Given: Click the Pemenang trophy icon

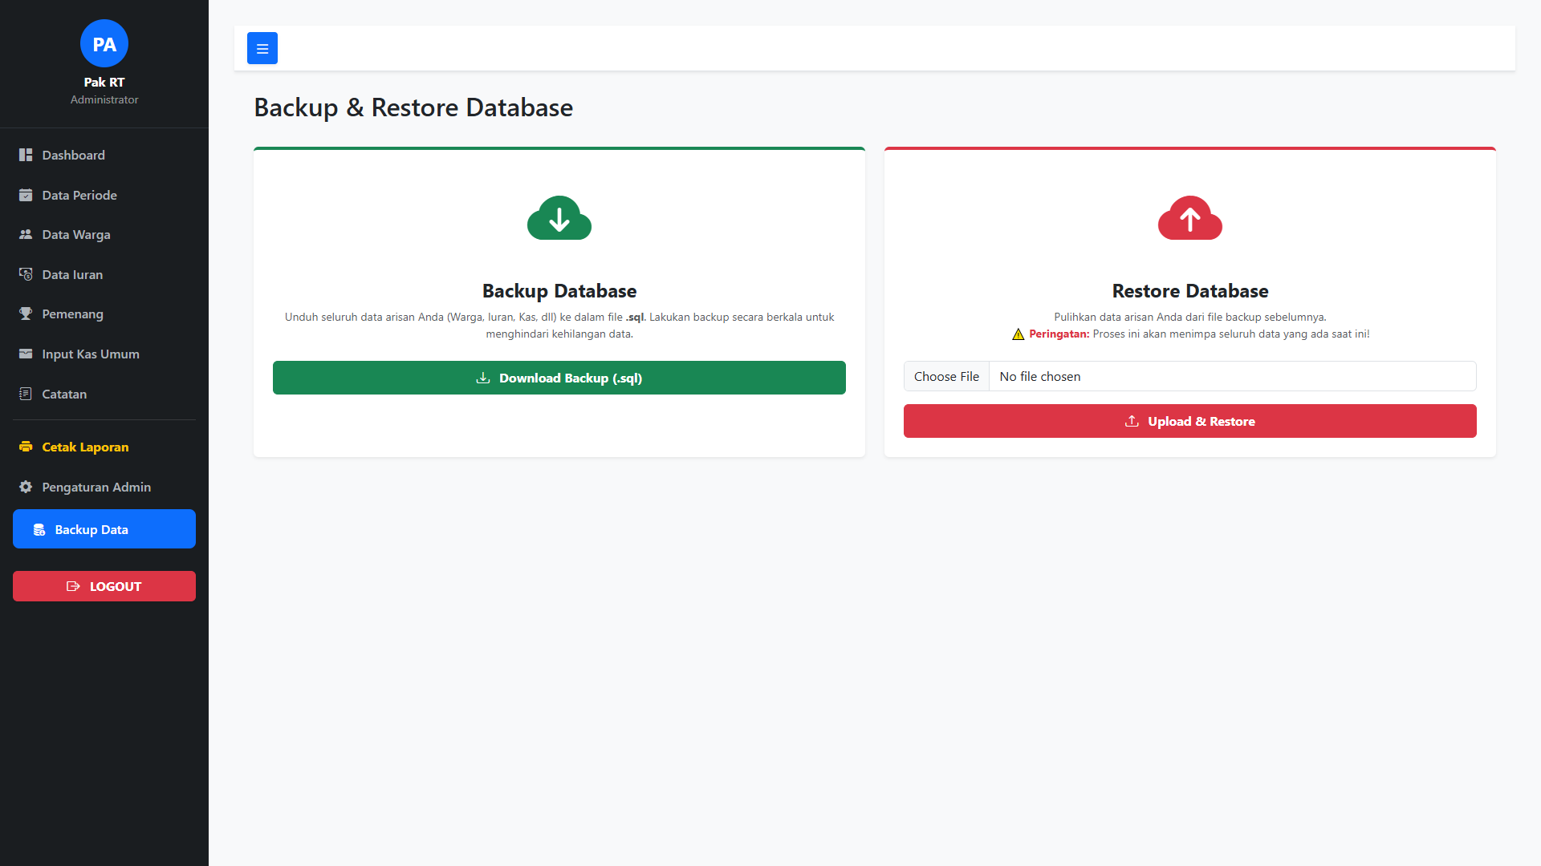Looking at the screenshot, I should click(26, 314).
